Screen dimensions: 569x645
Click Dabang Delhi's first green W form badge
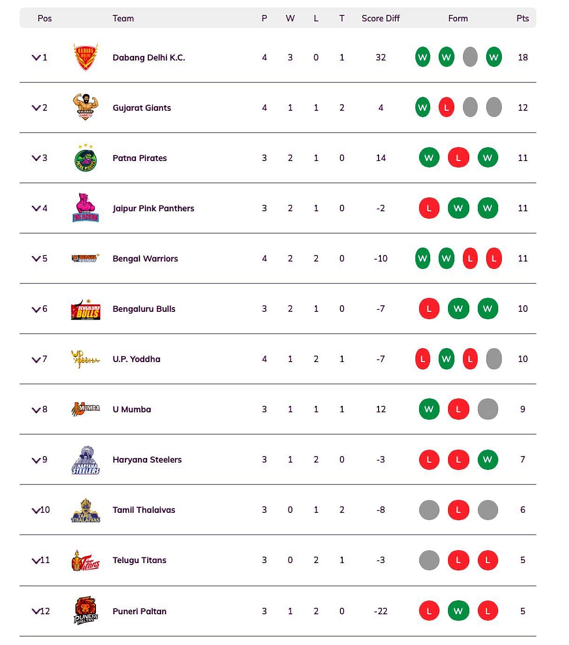(x=423, y=57)
